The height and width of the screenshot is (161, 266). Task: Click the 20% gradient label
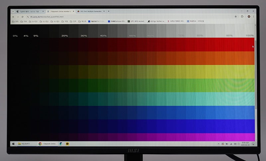(x=65, y=36)
